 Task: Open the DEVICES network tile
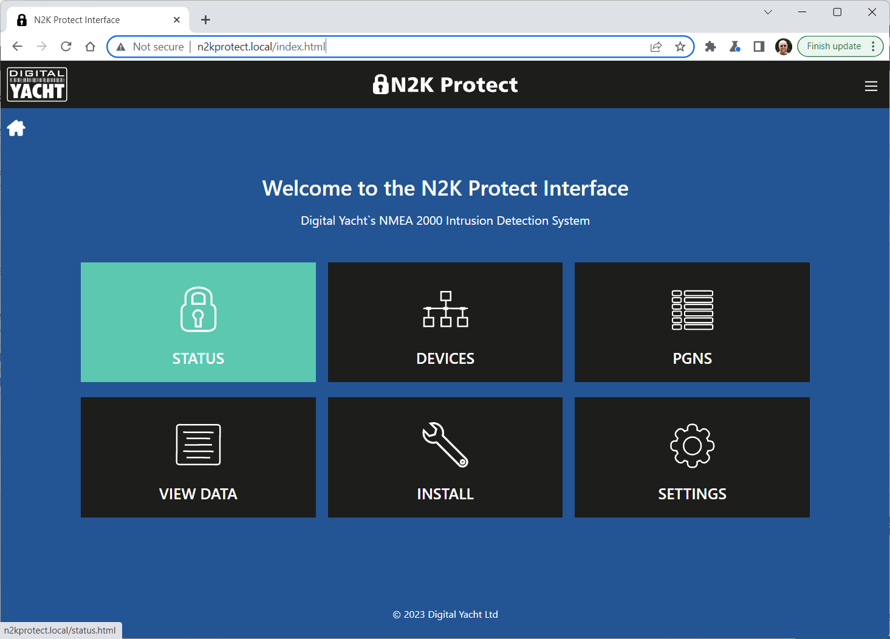coord(445,322)
